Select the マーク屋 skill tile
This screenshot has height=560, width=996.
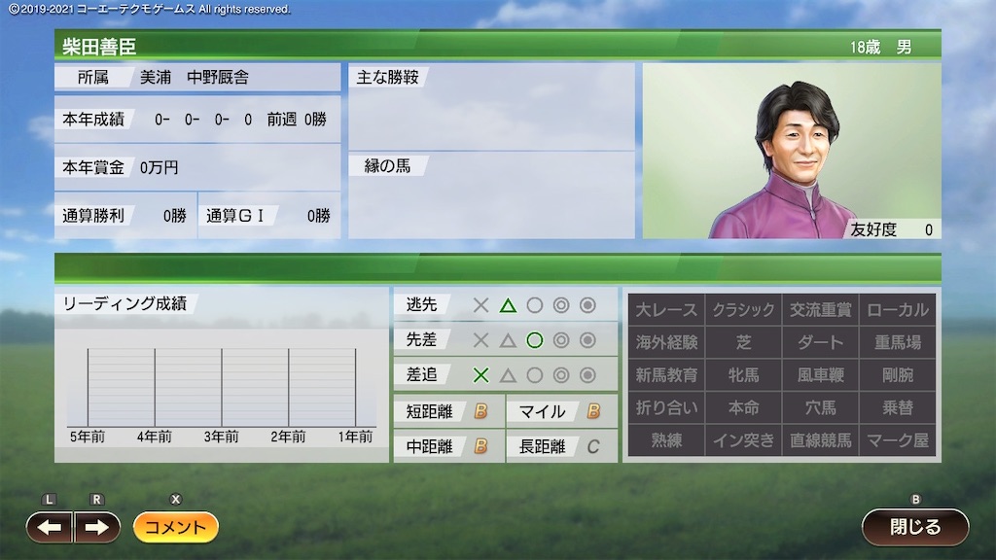pyautogui.click(x=898, y=440)
